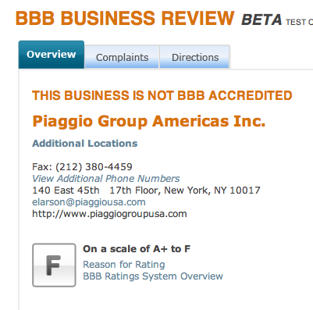Click the Piaggio Group Americas Inc. title
This screenshot has height=310, width=313.
(x=149, y=121)
